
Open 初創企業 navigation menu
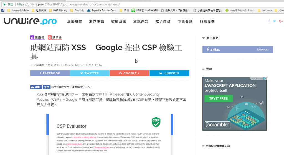[119, 21]
